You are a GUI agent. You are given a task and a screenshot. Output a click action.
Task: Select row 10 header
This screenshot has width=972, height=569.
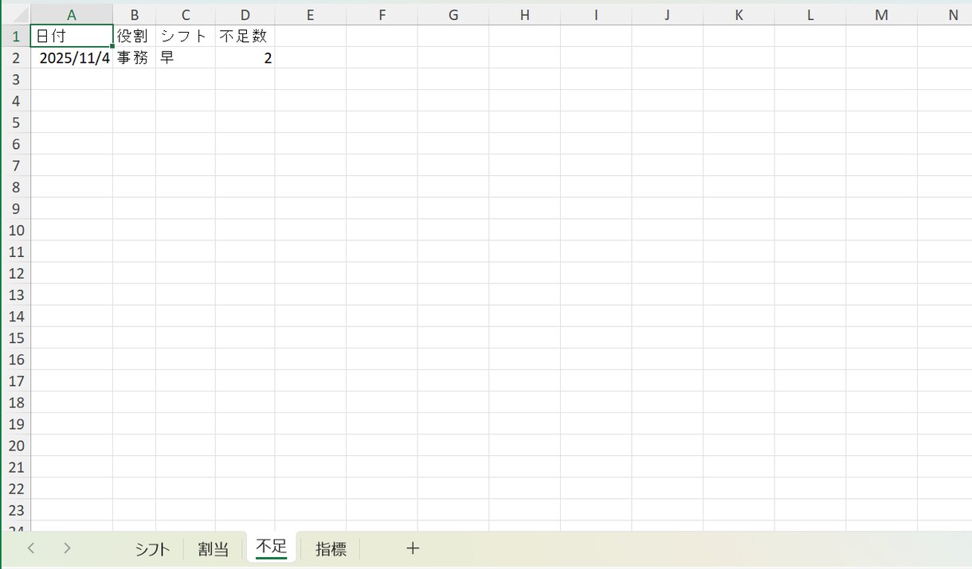point(16,230)
